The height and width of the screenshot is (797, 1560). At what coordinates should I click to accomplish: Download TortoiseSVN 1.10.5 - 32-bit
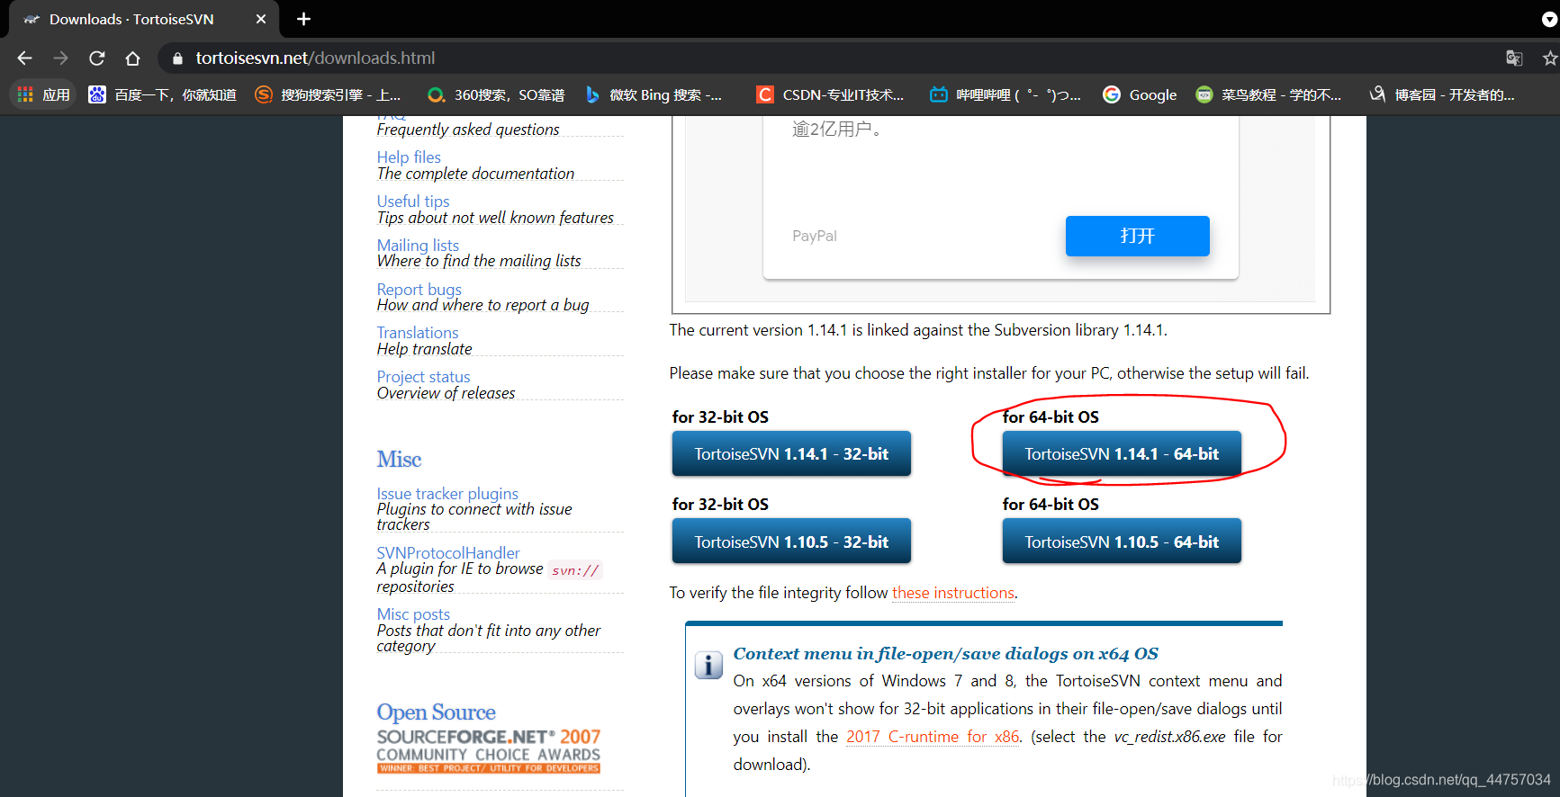[791, 542]
